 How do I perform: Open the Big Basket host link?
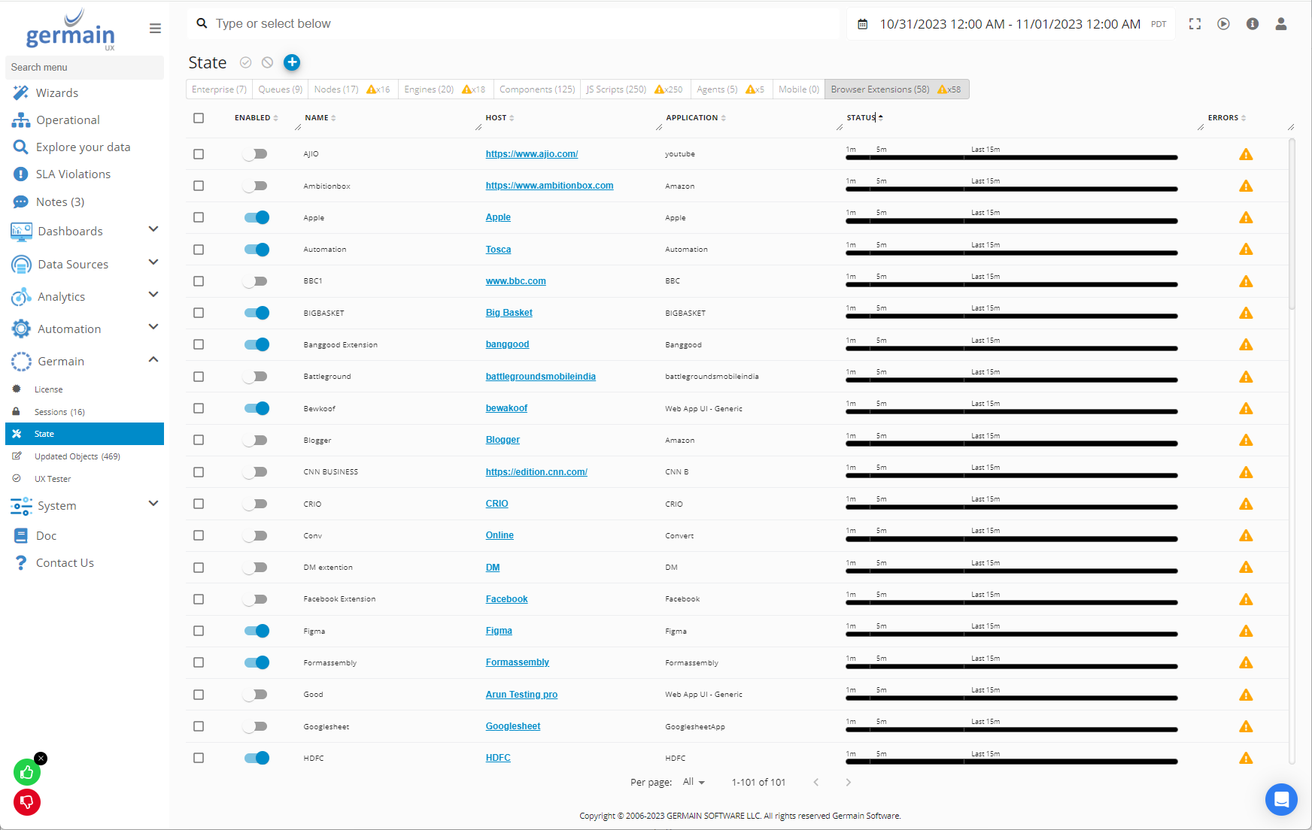point(509,313)
